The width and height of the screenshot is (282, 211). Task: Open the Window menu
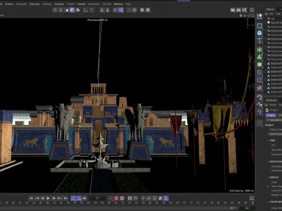click(x=118, y=4)
